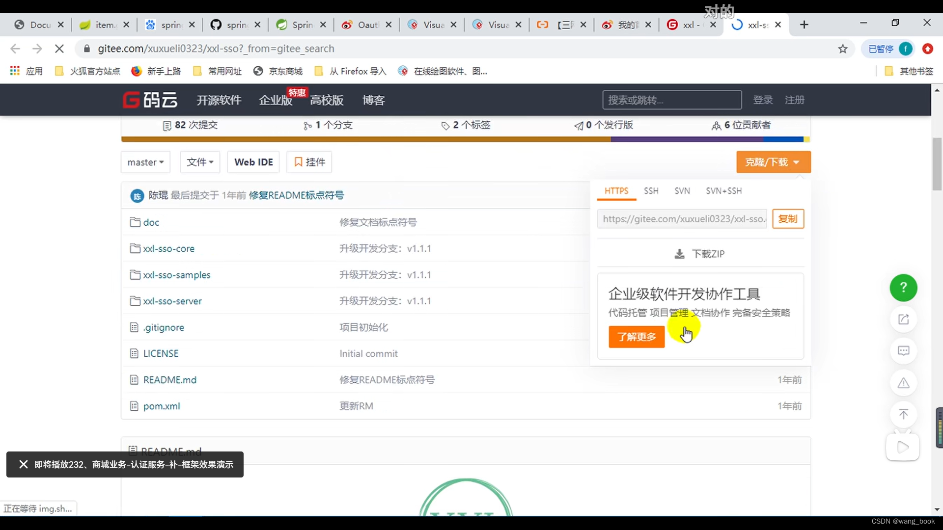Click the 注册 register link
The image size is (943, 530).
tap(794, 100)
